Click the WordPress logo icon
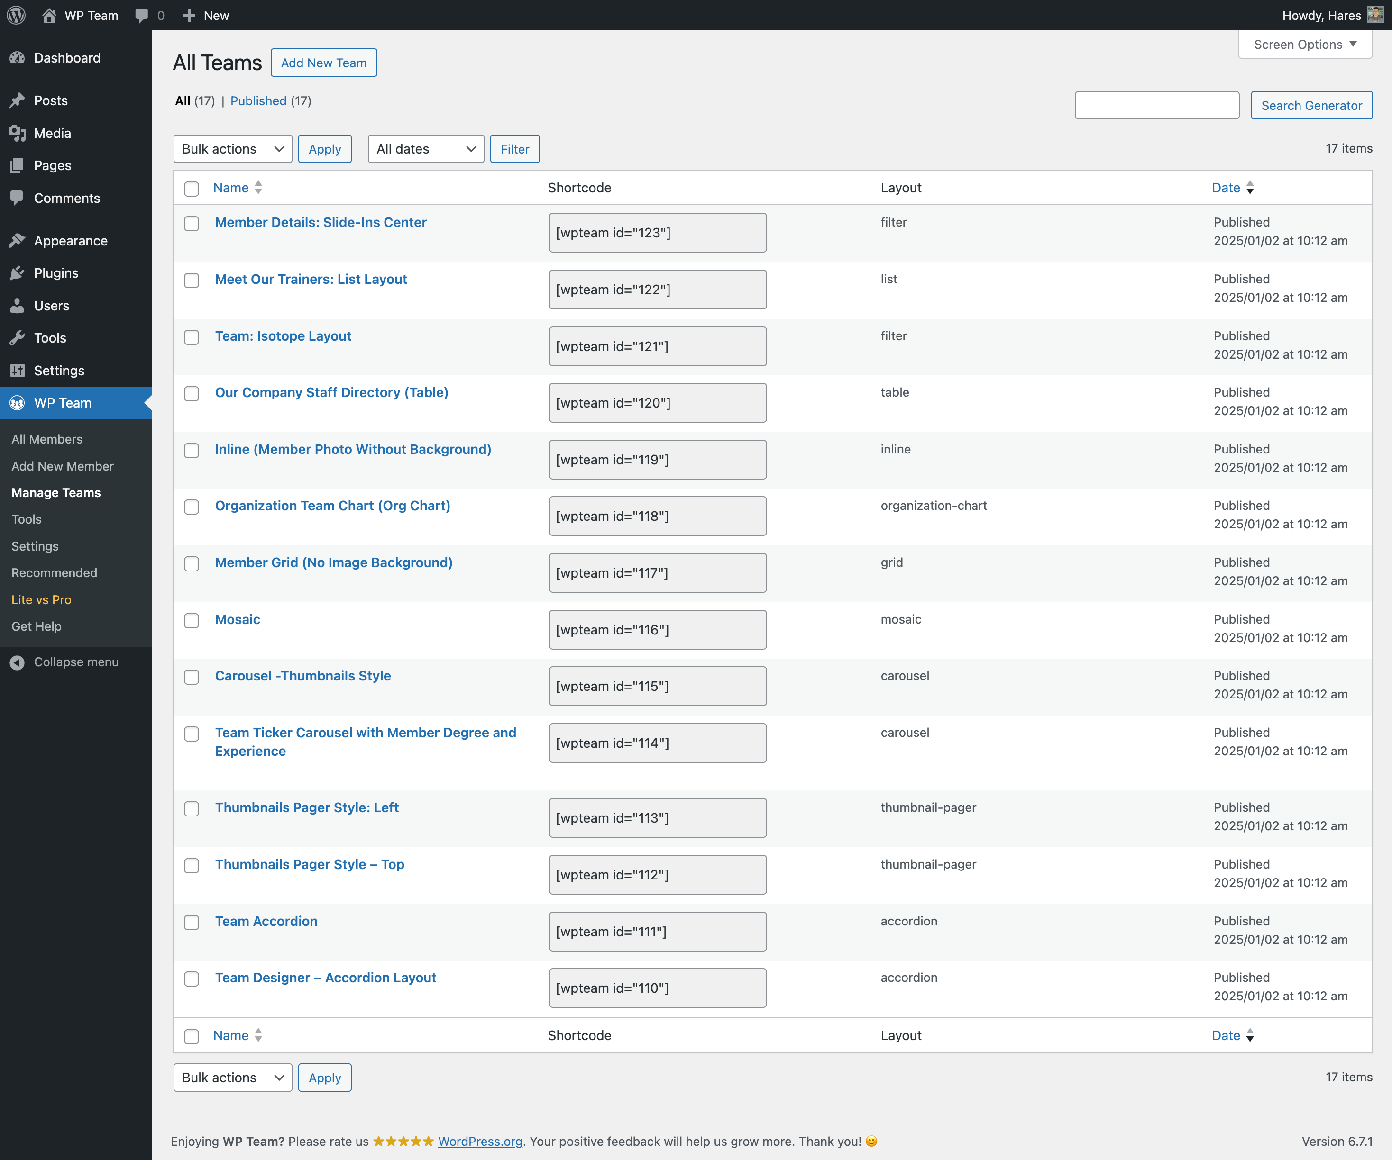 pos(16,15)
